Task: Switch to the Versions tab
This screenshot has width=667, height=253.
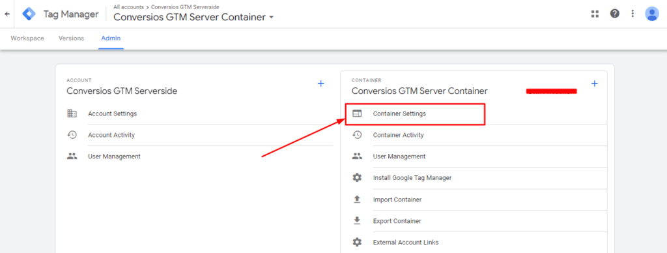Action: coord(71,38)
